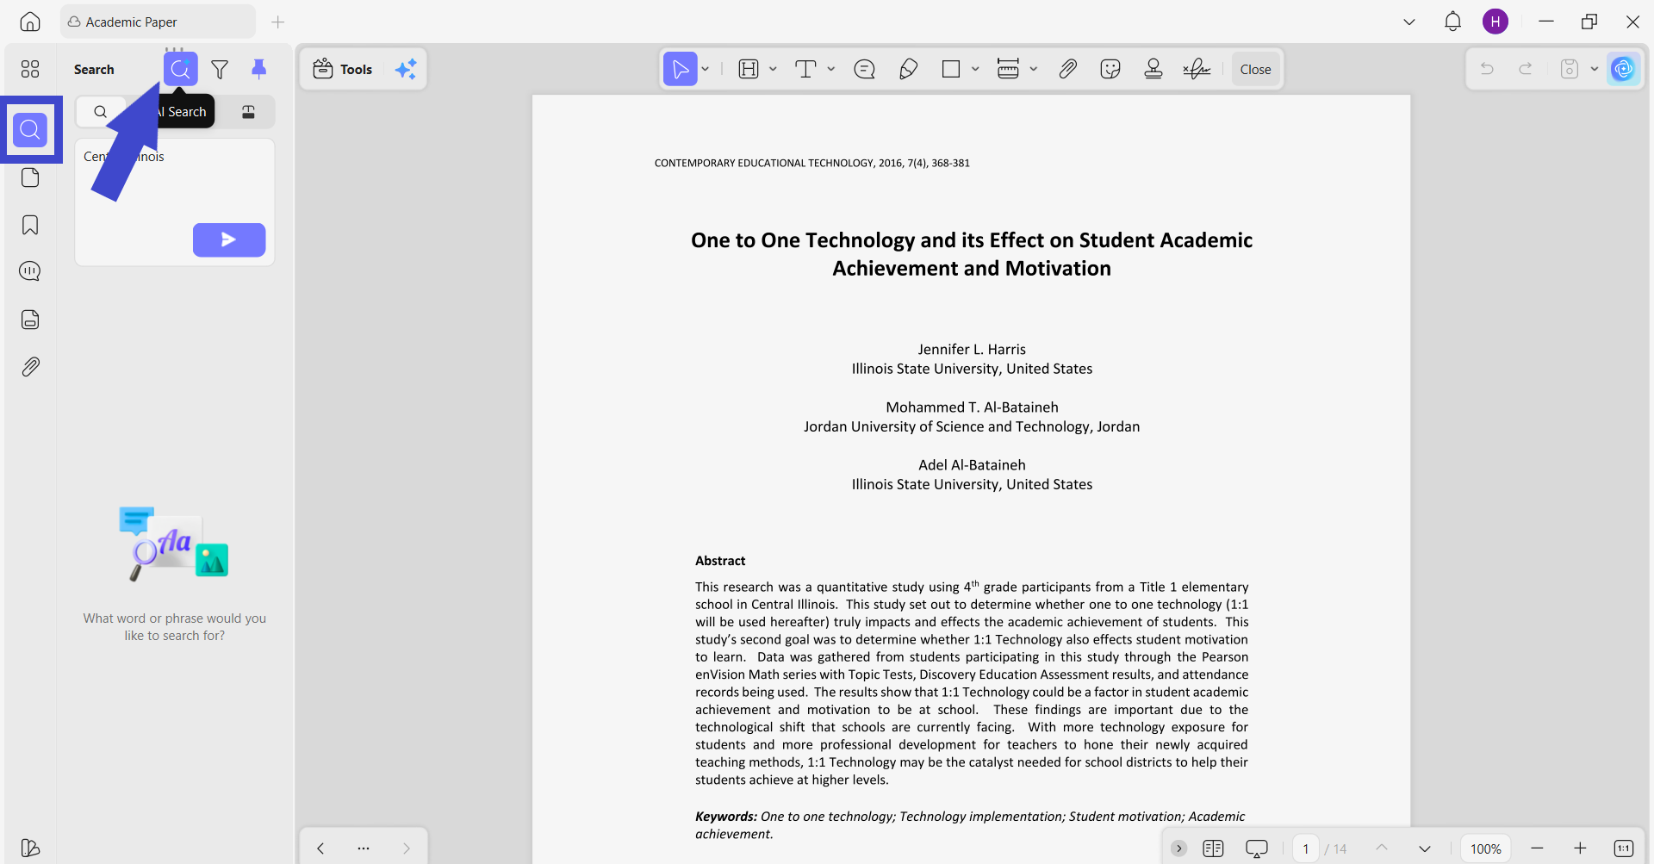Start slideshow presentation mode
The height and width of the screenshot is (864, 1654).
1257,848
